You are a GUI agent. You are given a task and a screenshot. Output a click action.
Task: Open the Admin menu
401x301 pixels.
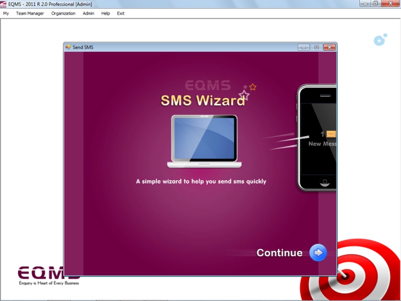[88, 14]
